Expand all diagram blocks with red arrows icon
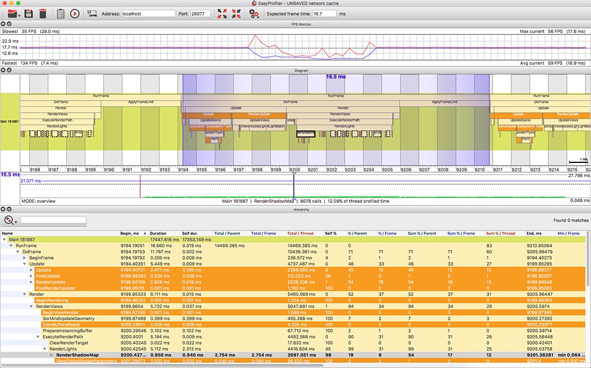The image size is (591, 368). 222,13
